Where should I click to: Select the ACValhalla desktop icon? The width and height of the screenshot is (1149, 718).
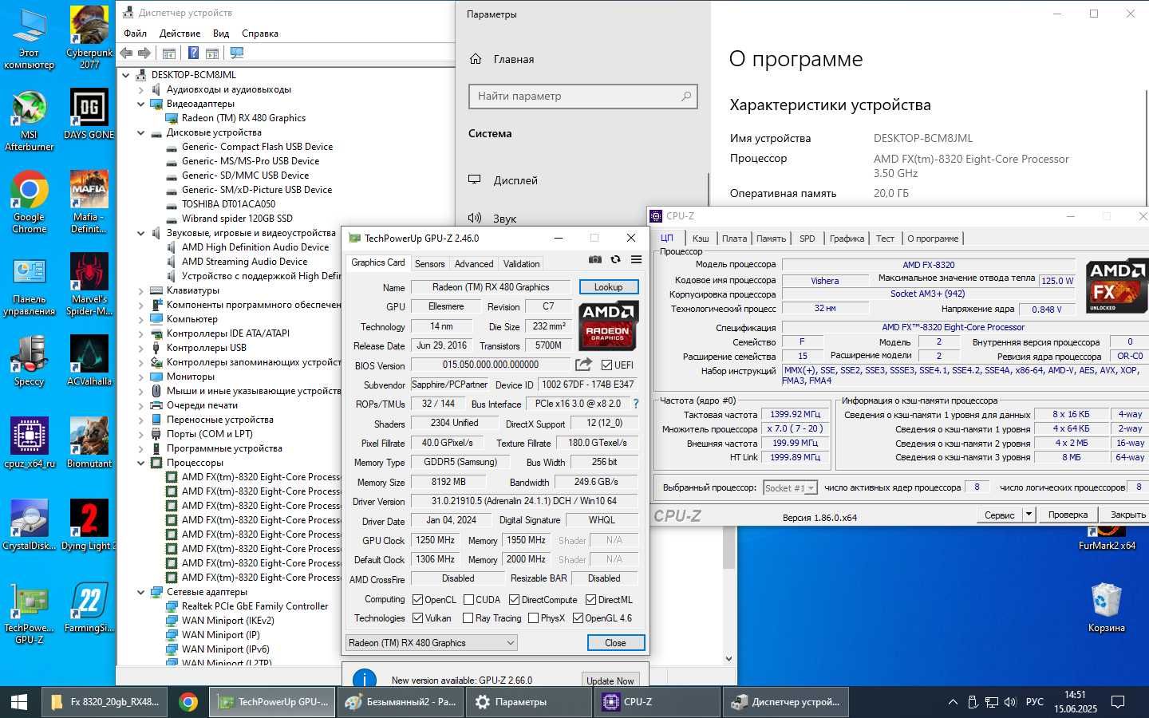click(89, 361)
